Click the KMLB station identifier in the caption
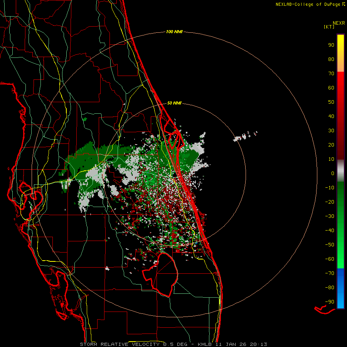 [x=205, y=344]
